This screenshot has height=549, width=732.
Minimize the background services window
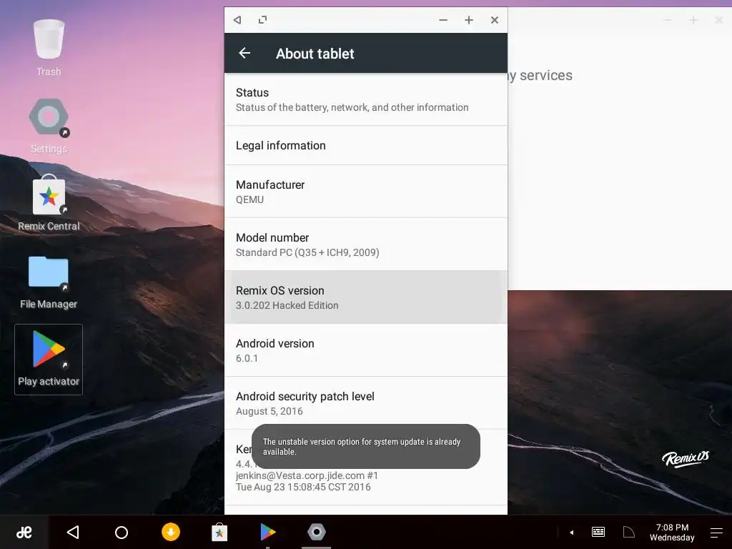[x=668, y=20]
